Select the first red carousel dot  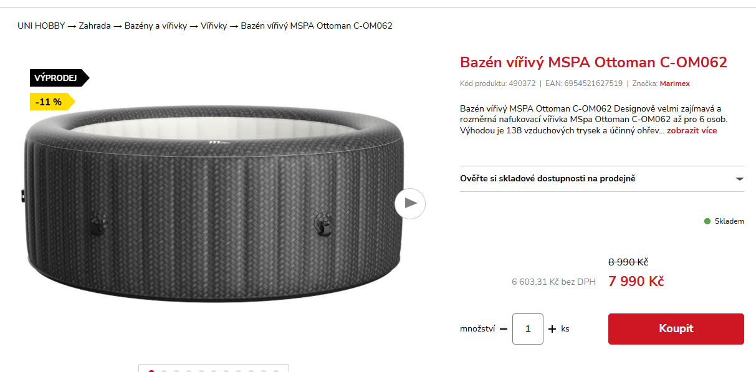151,371
